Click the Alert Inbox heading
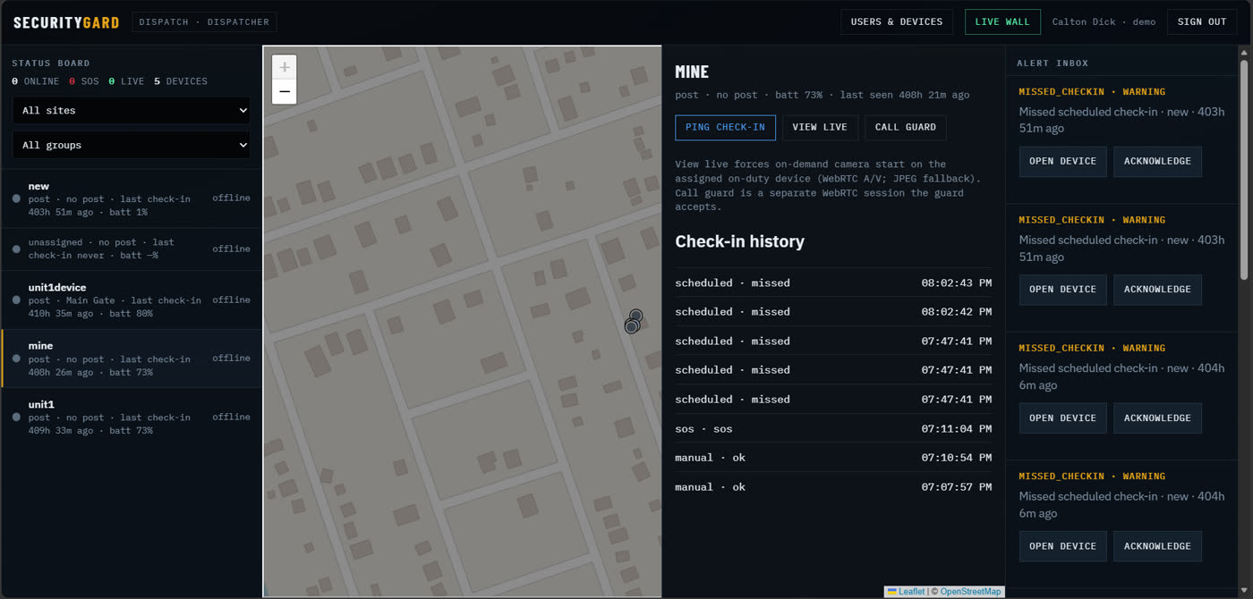The width and height of the screenshot is (1253, 599). (x=1053, y=63)
